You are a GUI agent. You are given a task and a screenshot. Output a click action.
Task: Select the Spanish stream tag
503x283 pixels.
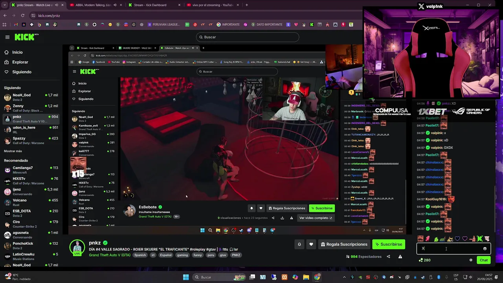(x=140, y=255)
